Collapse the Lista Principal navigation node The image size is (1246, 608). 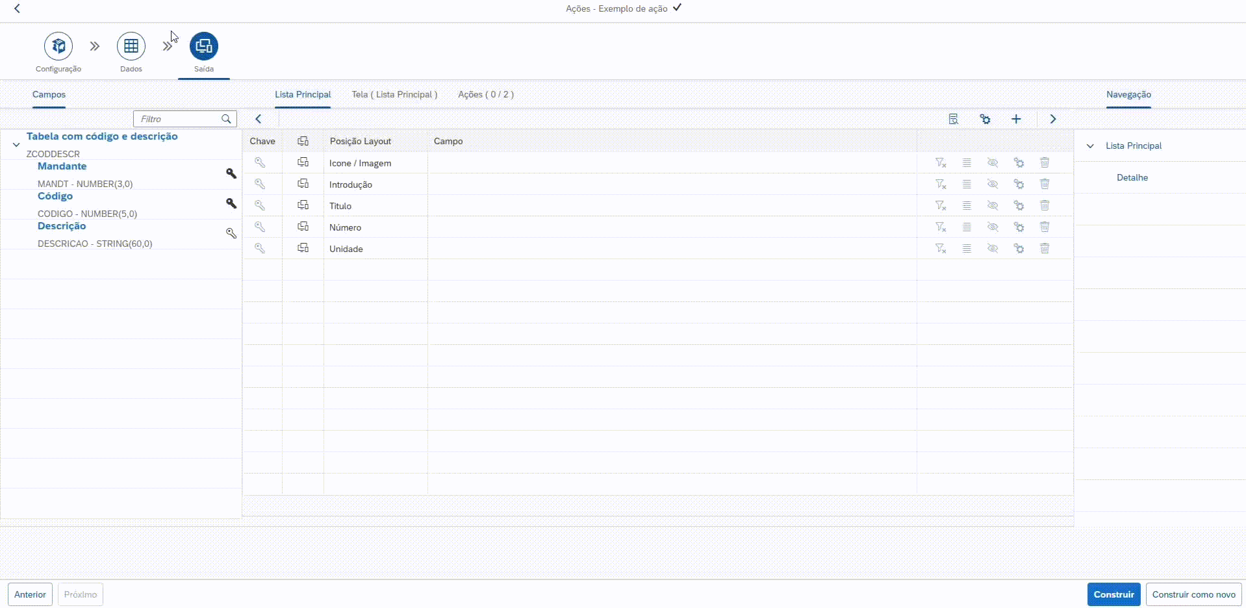(x=1090, y=146)
